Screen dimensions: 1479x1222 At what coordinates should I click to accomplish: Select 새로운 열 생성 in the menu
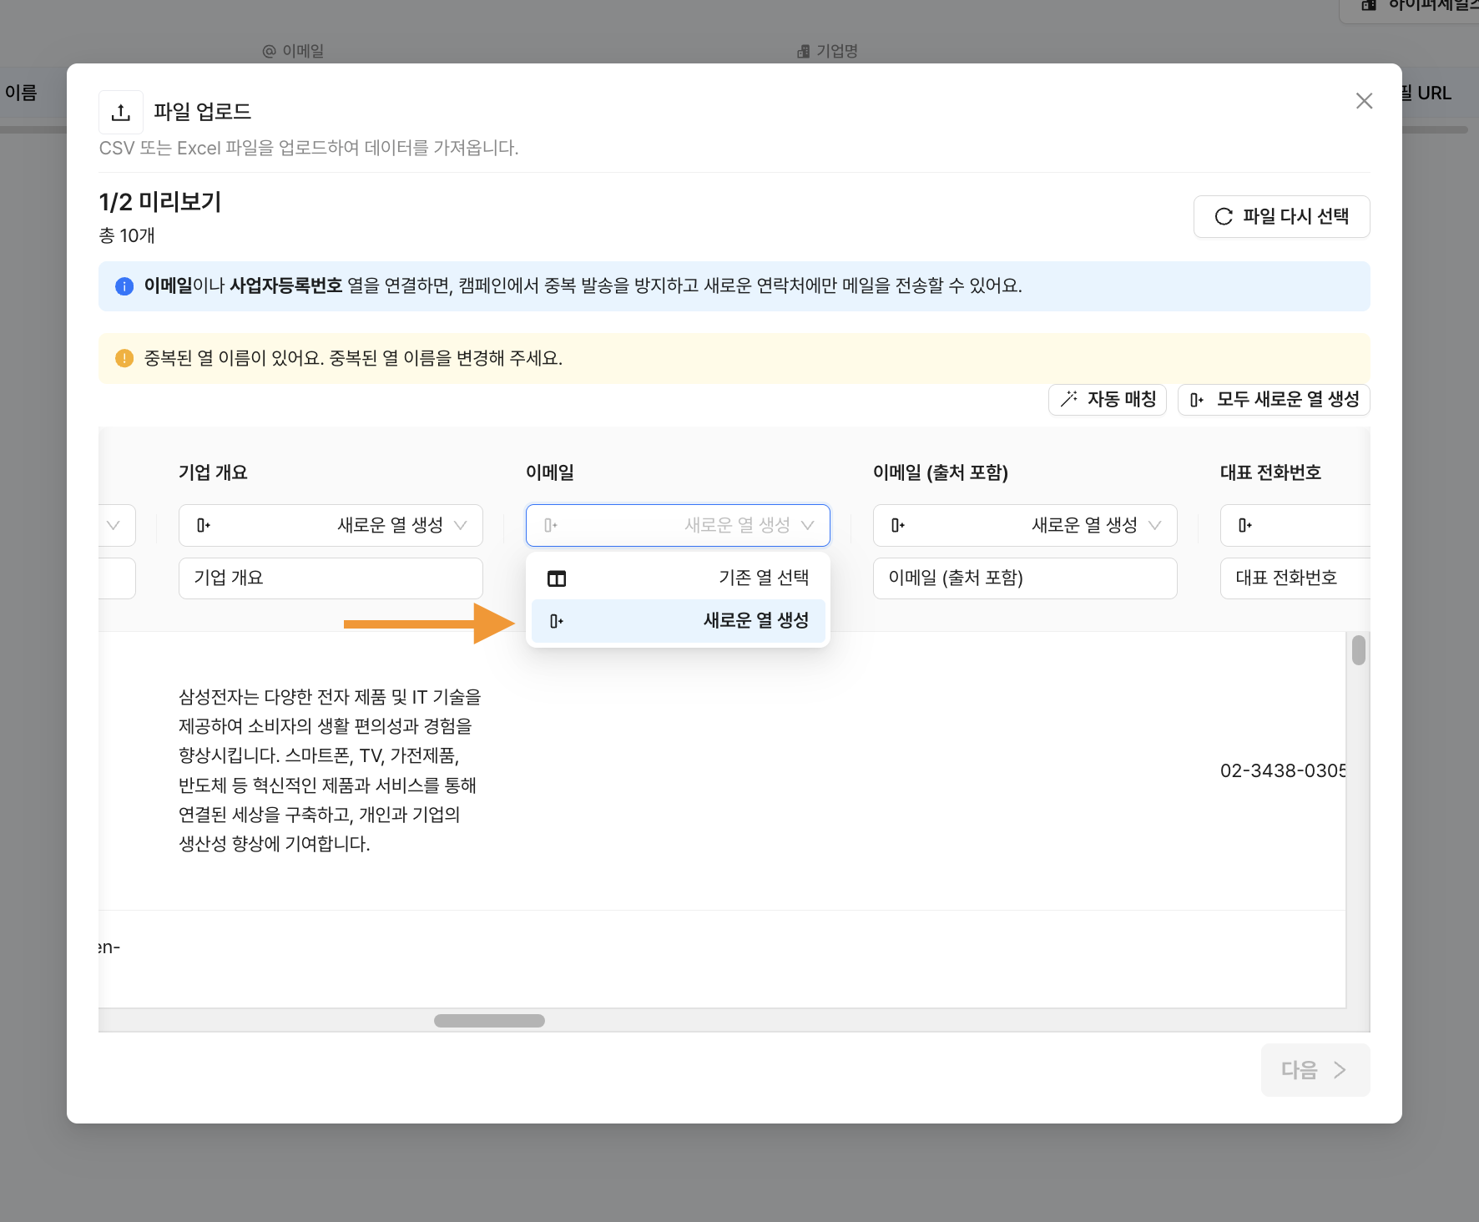[678, 621]
